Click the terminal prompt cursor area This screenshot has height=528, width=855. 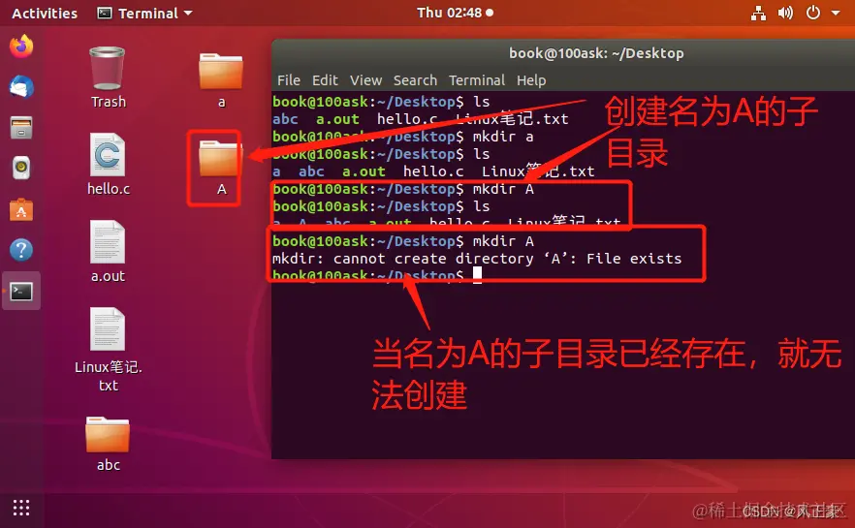pyautogui.click(x=477, y=275)
